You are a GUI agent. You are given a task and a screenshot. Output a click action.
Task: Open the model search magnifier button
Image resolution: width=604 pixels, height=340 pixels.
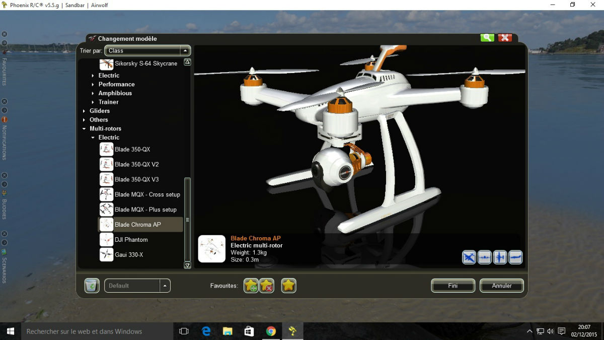coord(487,38)
